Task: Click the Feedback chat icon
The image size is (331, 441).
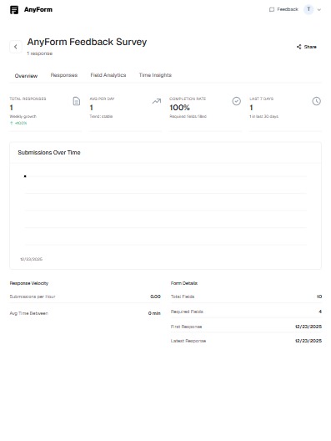Action: [272, 9]
